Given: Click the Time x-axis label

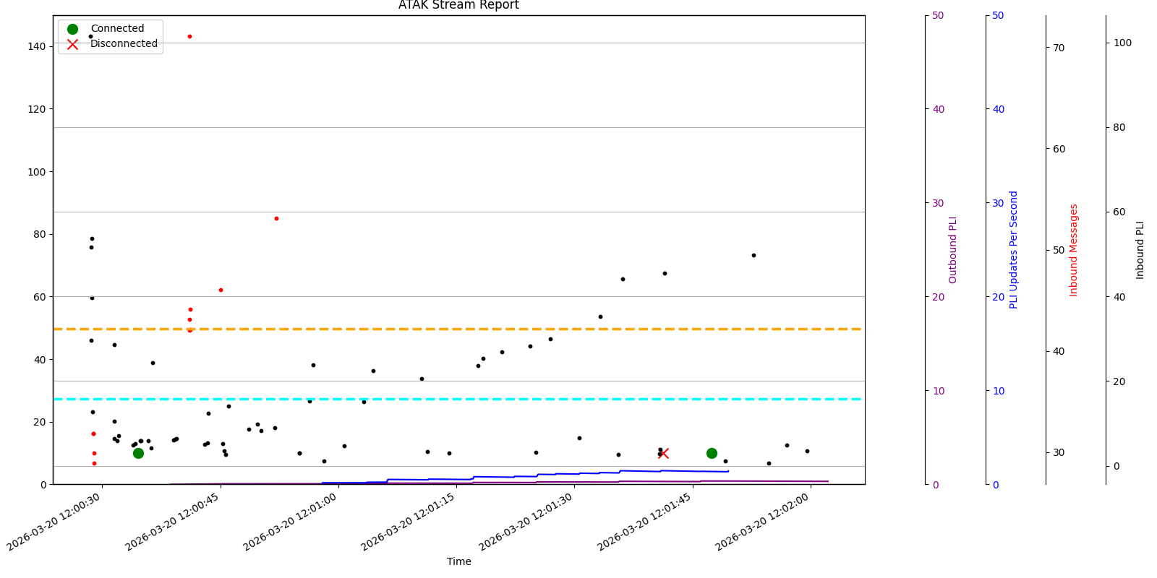Looking at the screenshot, I should [x=458, y=561].
